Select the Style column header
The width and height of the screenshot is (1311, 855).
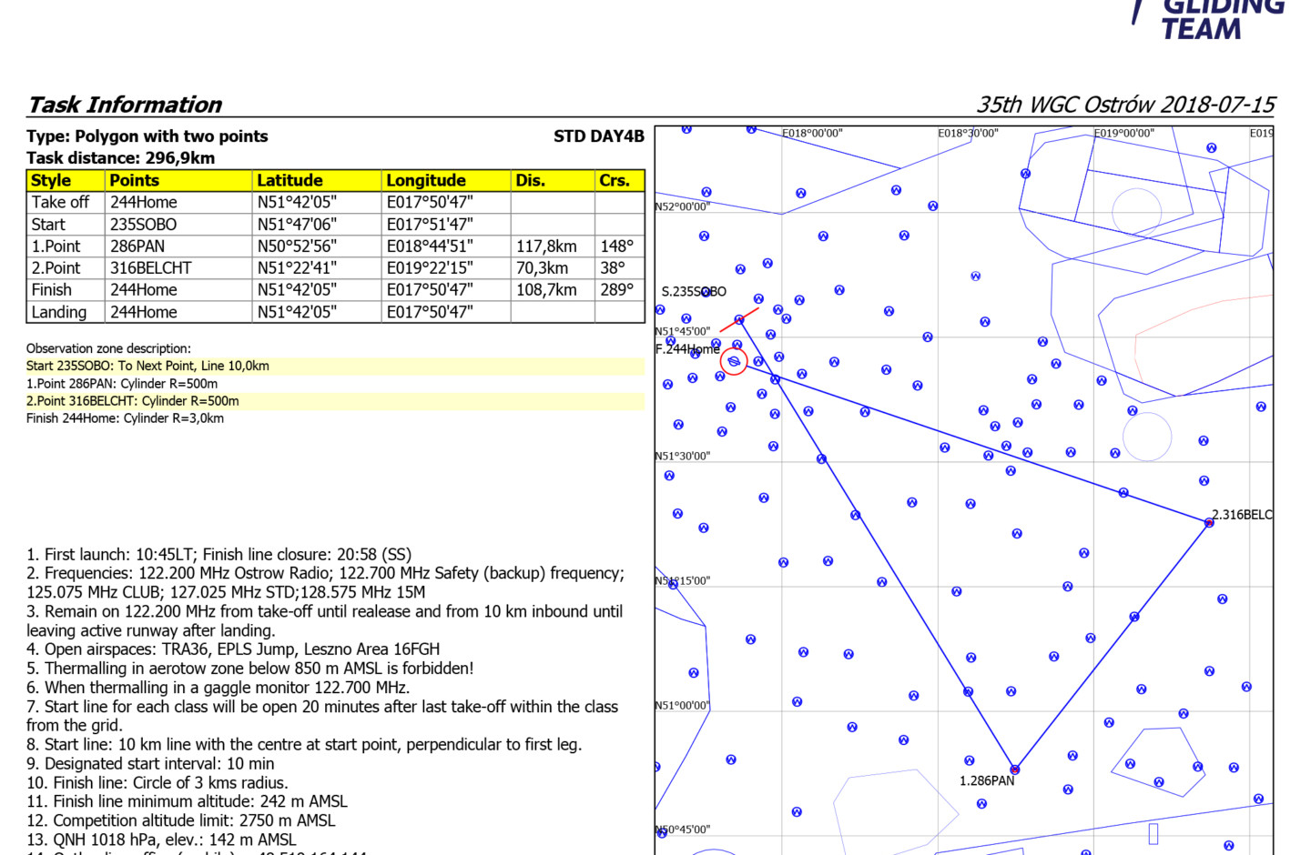[x=51, y=181]
